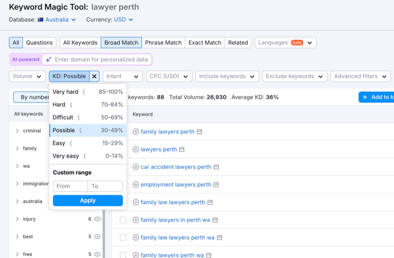Remove the KD: Possible filter via its X icon

(x=94, y=76)
